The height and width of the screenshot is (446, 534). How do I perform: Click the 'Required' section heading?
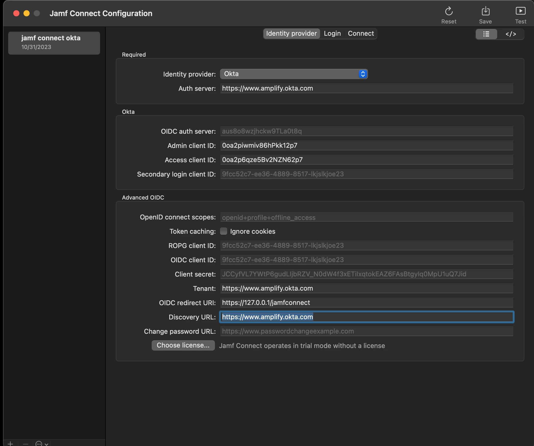[x=134, y=55]
